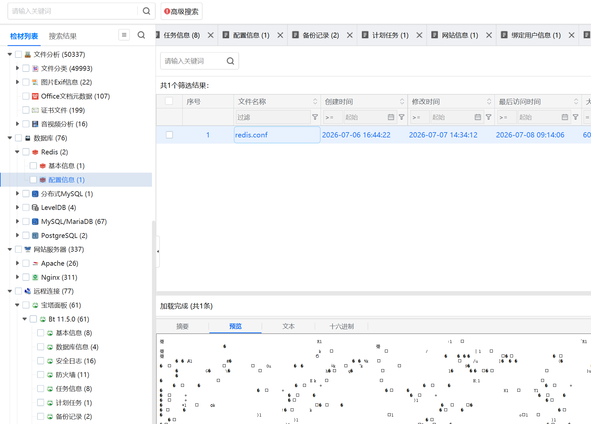Click the 文件名称 column filter funnel icon

[x=315, y=117]
